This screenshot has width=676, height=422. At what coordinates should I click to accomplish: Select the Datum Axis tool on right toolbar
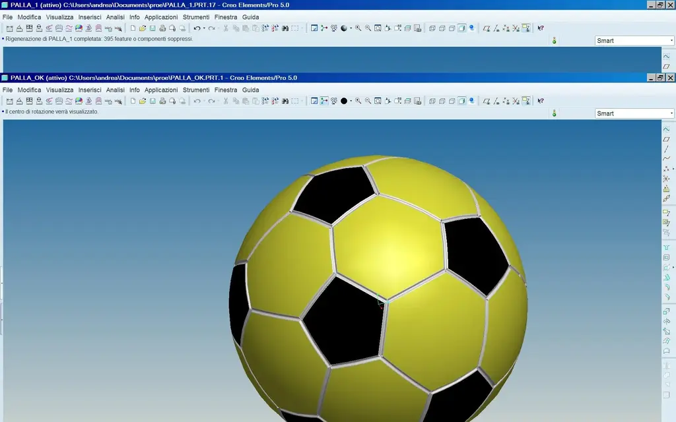pyautogui.click(x=666, y=149)
